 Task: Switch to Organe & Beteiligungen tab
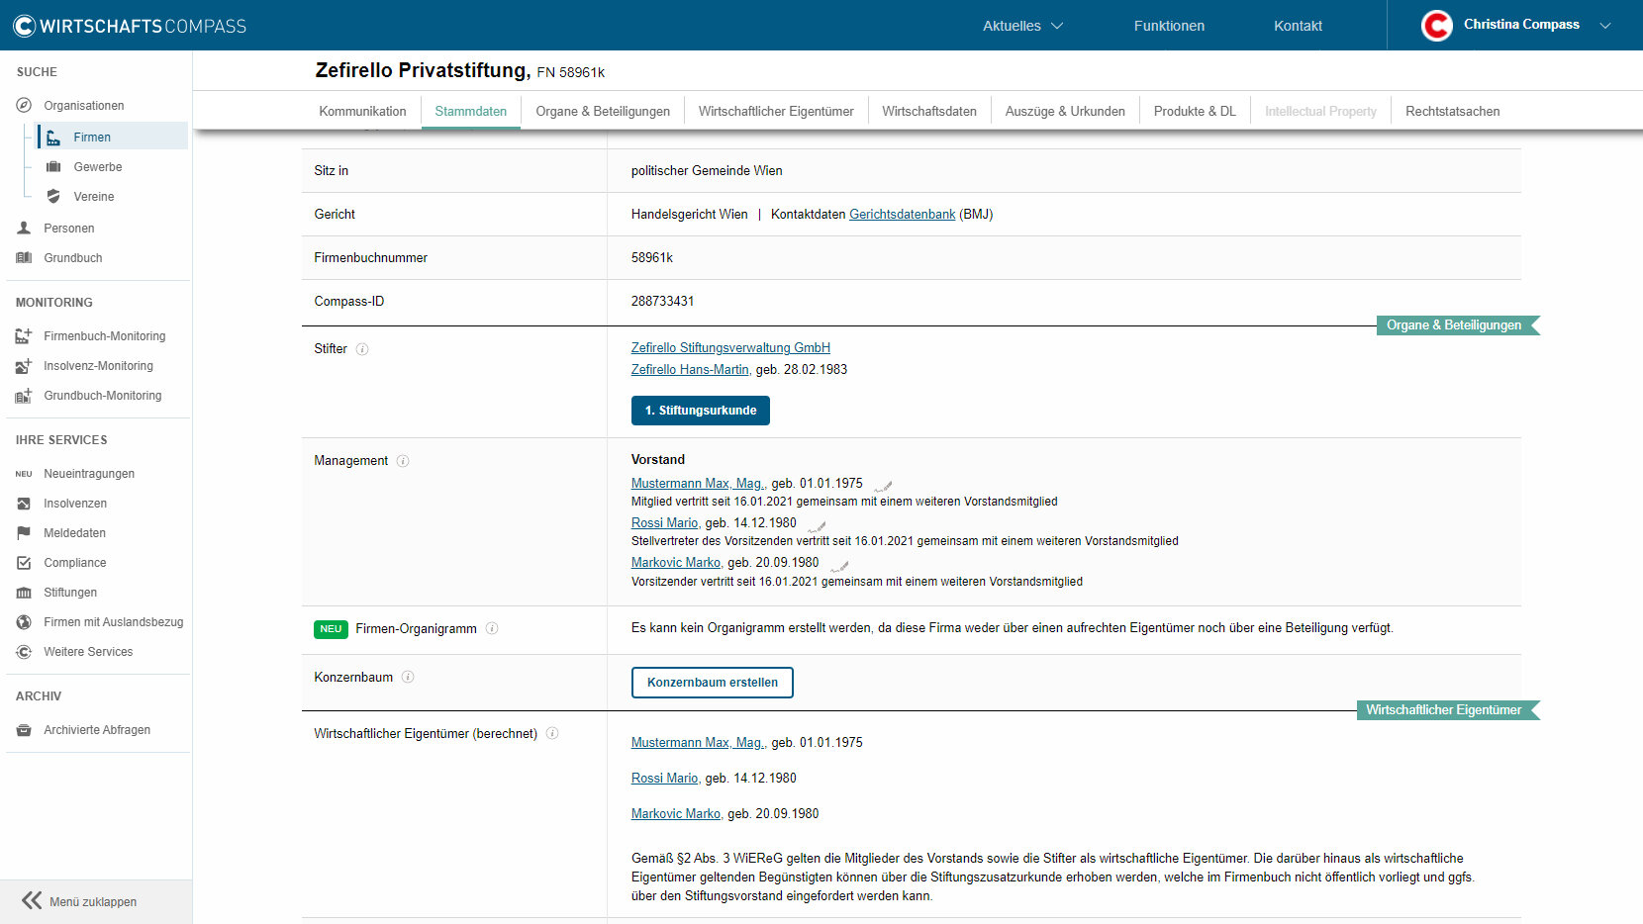click(x=603, y=112)
